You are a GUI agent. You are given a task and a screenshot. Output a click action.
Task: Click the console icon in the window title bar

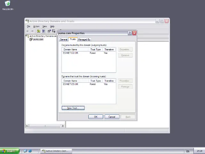pos(27,21)
